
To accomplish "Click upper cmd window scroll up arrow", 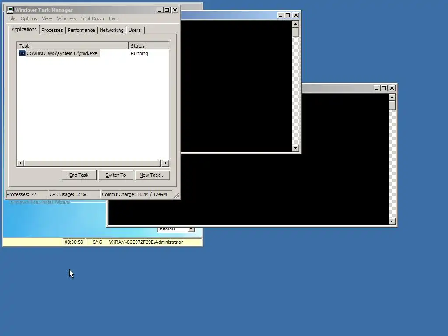I will (296, 24).
